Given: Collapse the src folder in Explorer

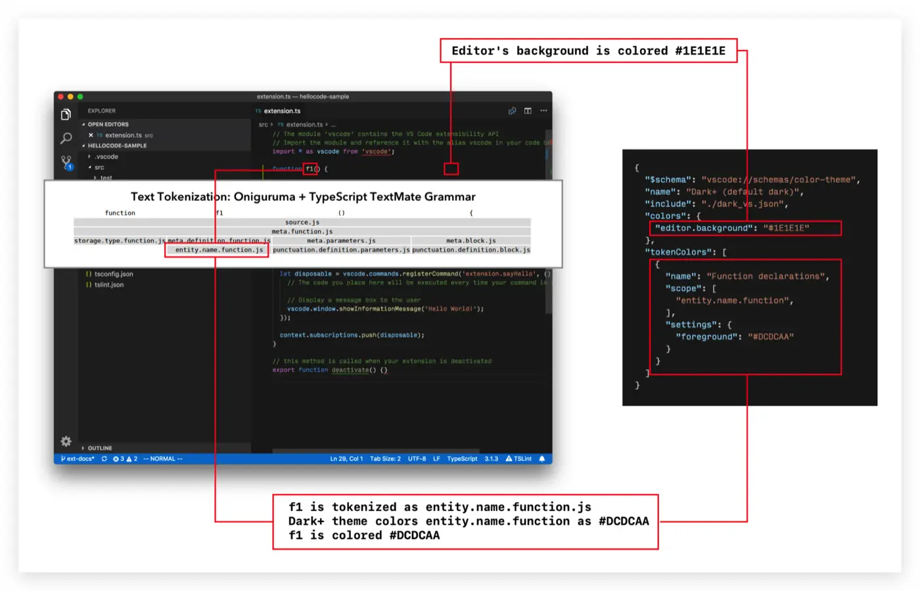Looking at the screenshot, I should click(97, 167).
